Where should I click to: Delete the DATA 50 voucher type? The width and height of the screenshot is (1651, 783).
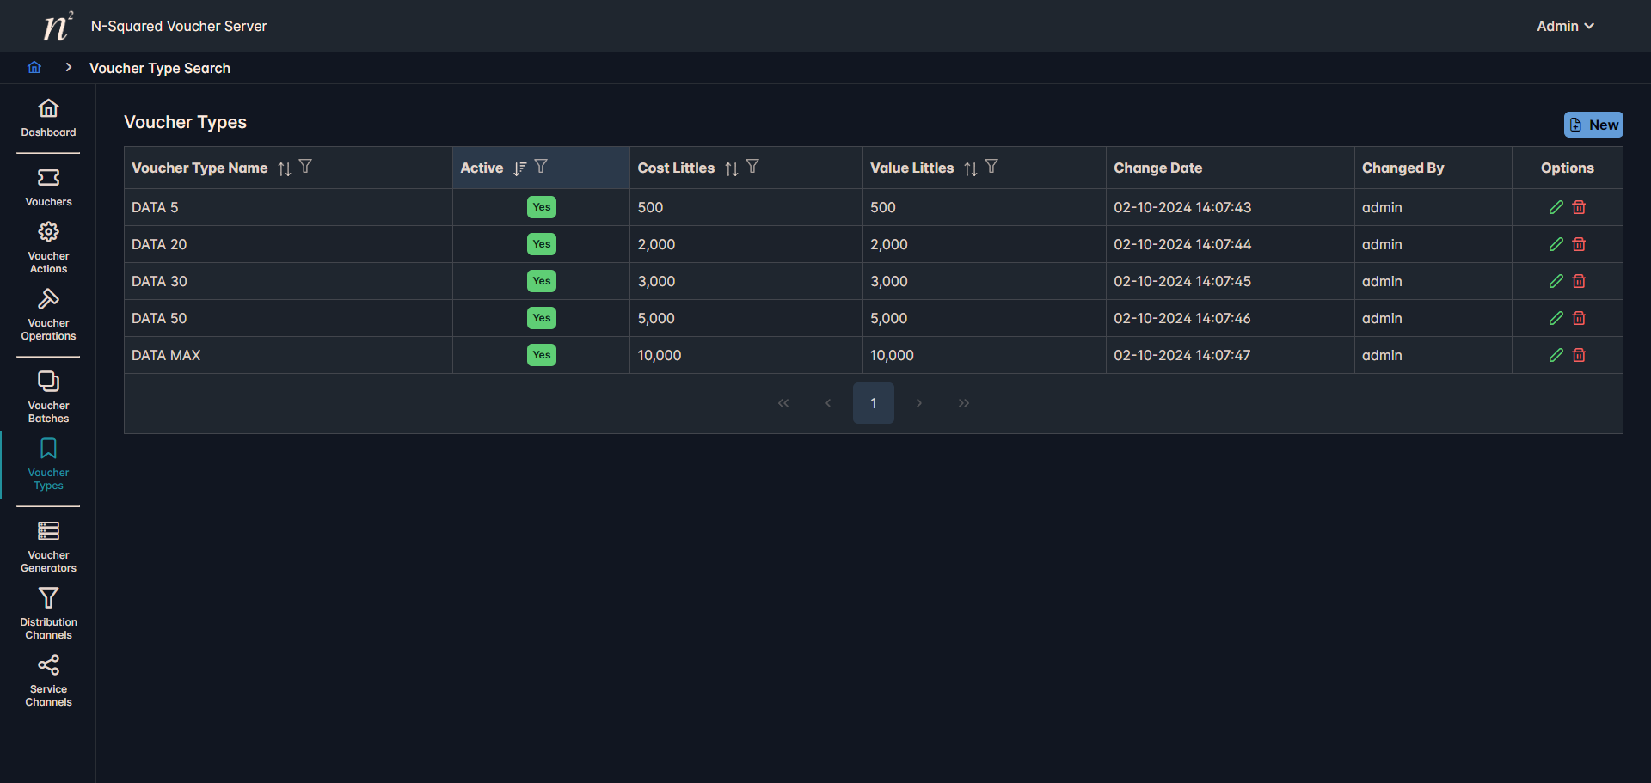click(x=1579, y=318)
